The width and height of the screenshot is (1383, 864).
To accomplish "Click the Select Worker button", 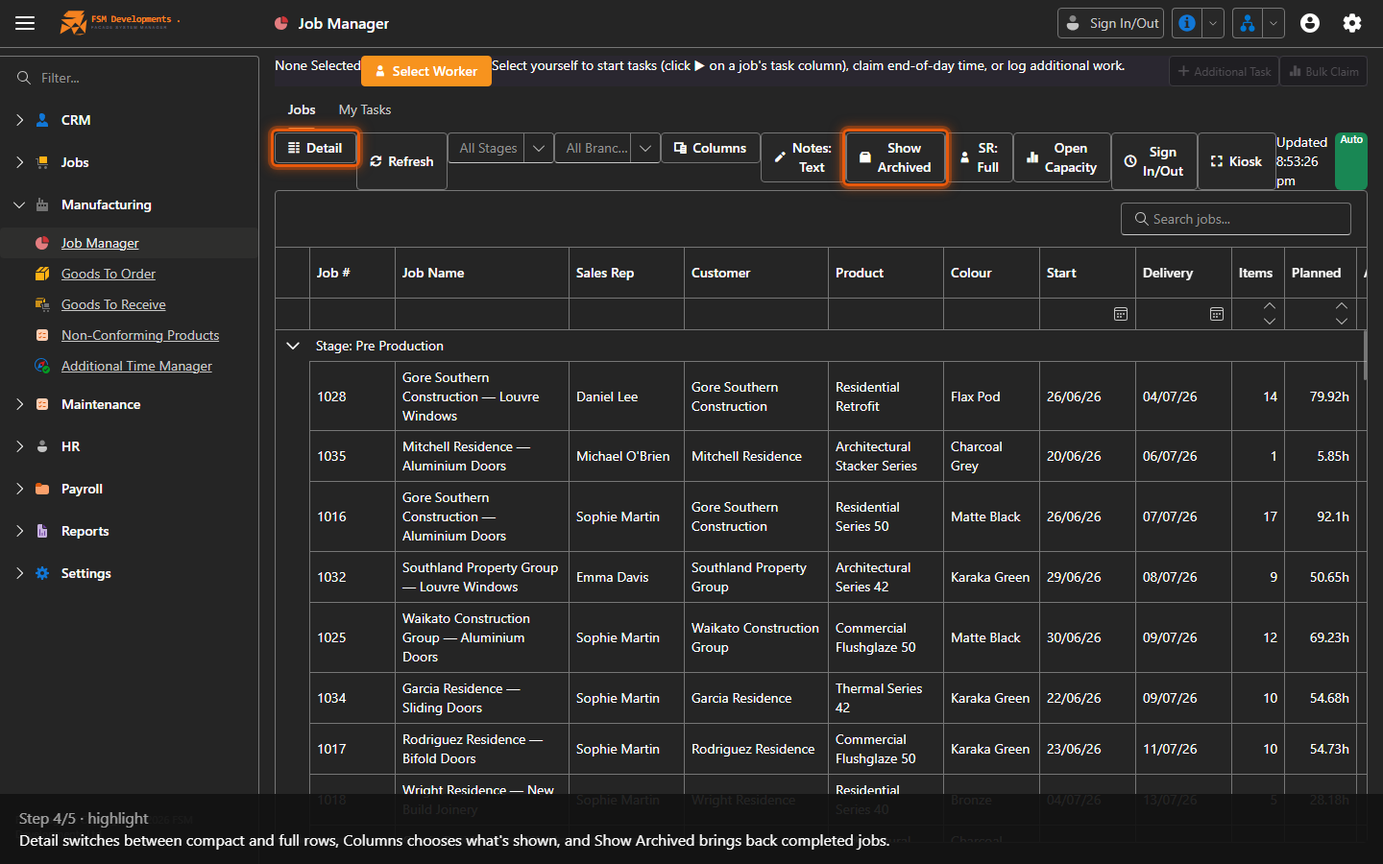I will tap(426, 71).
